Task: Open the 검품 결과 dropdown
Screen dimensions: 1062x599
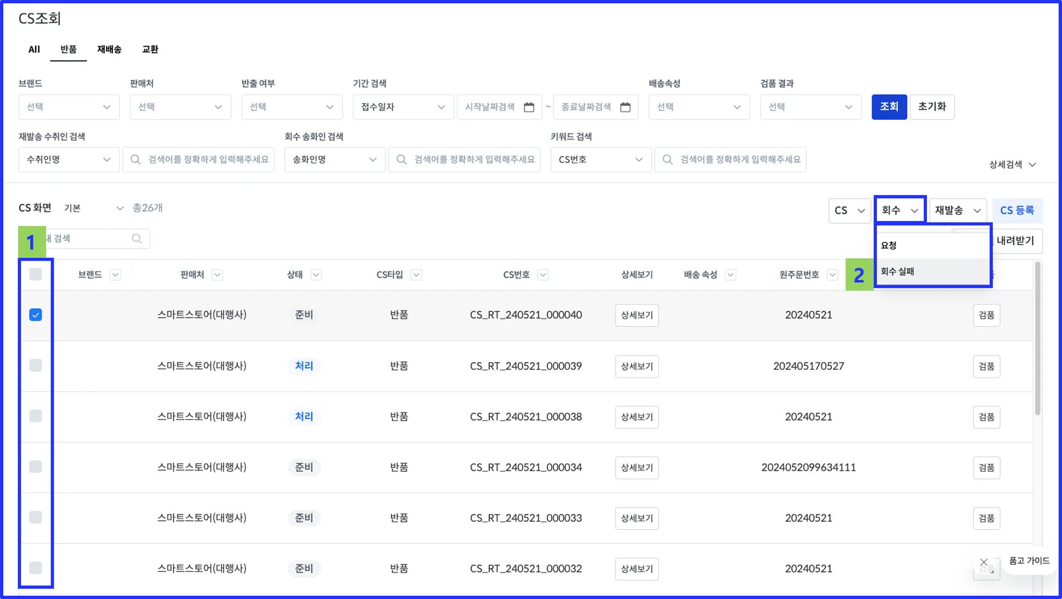Action: 810,107
